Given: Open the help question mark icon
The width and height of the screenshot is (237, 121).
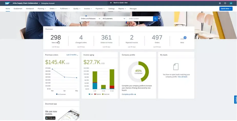Looking at the screenshot, I should [225, 3].
